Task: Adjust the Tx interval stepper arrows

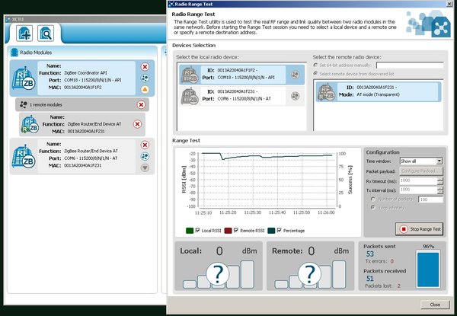Action: tap(440, 190)
